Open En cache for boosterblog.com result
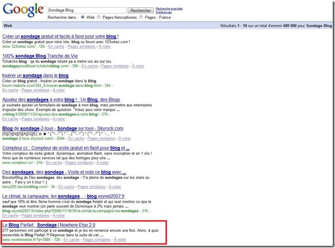Screen dimensions: 335x248 [x=66, y=187]
